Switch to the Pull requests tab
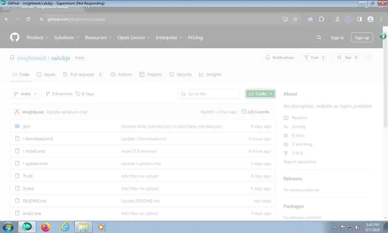This screenshot has width=388, height=233. click(x=82, y=74)
